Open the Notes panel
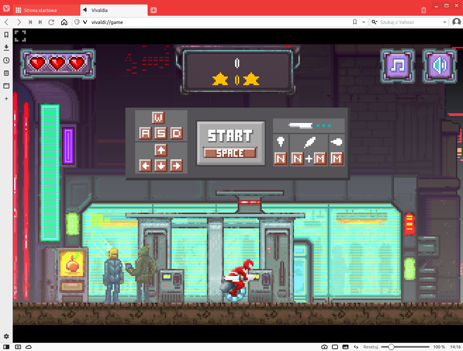463x351 pixels. pyautogui.click(x=6, y=73)
